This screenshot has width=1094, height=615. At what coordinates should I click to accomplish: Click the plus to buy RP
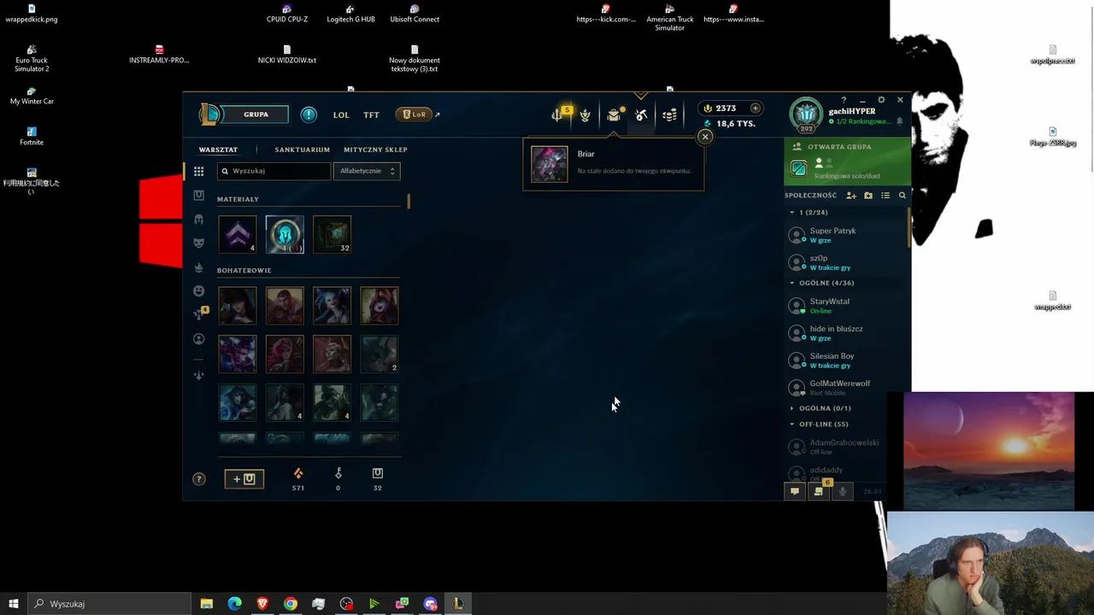pyautogui.click(x=756, y=108)
